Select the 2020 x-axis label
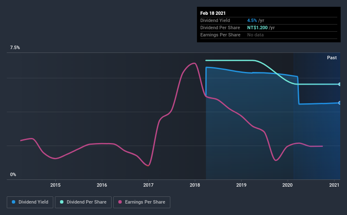 tap(287, 185)
